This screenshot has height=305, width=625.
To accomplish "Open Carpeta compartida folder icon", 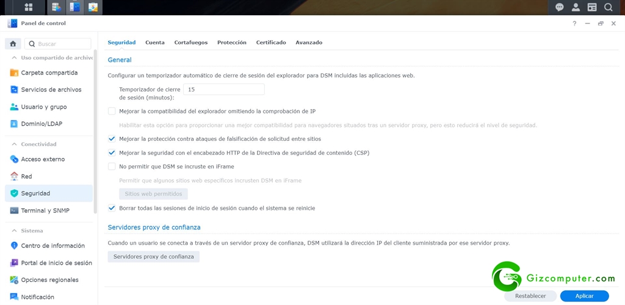I will [x=15, y=73].
